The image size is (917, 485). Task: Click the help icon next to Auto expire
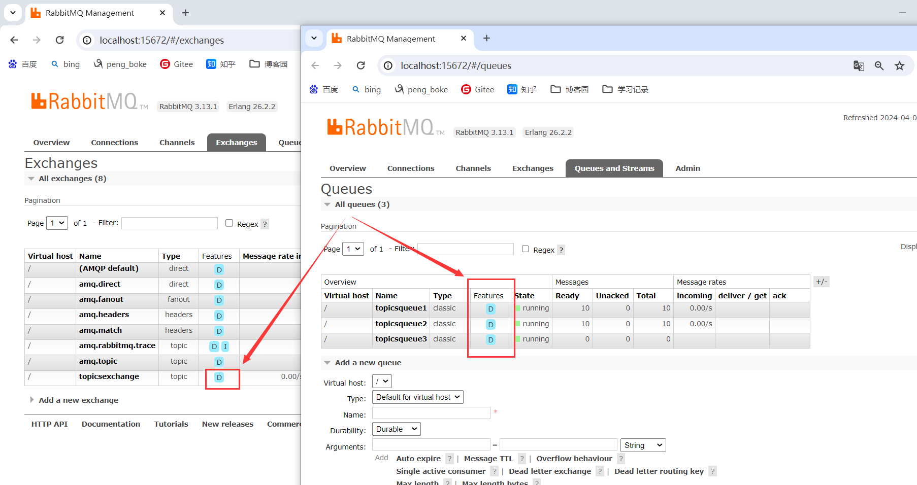[x=449, y=459]
